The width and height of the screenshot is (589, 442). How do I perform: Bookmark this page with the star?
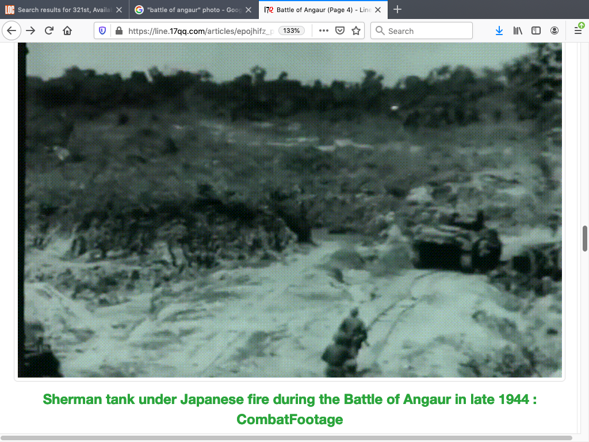pyautogui.click(x=356, y=31)
